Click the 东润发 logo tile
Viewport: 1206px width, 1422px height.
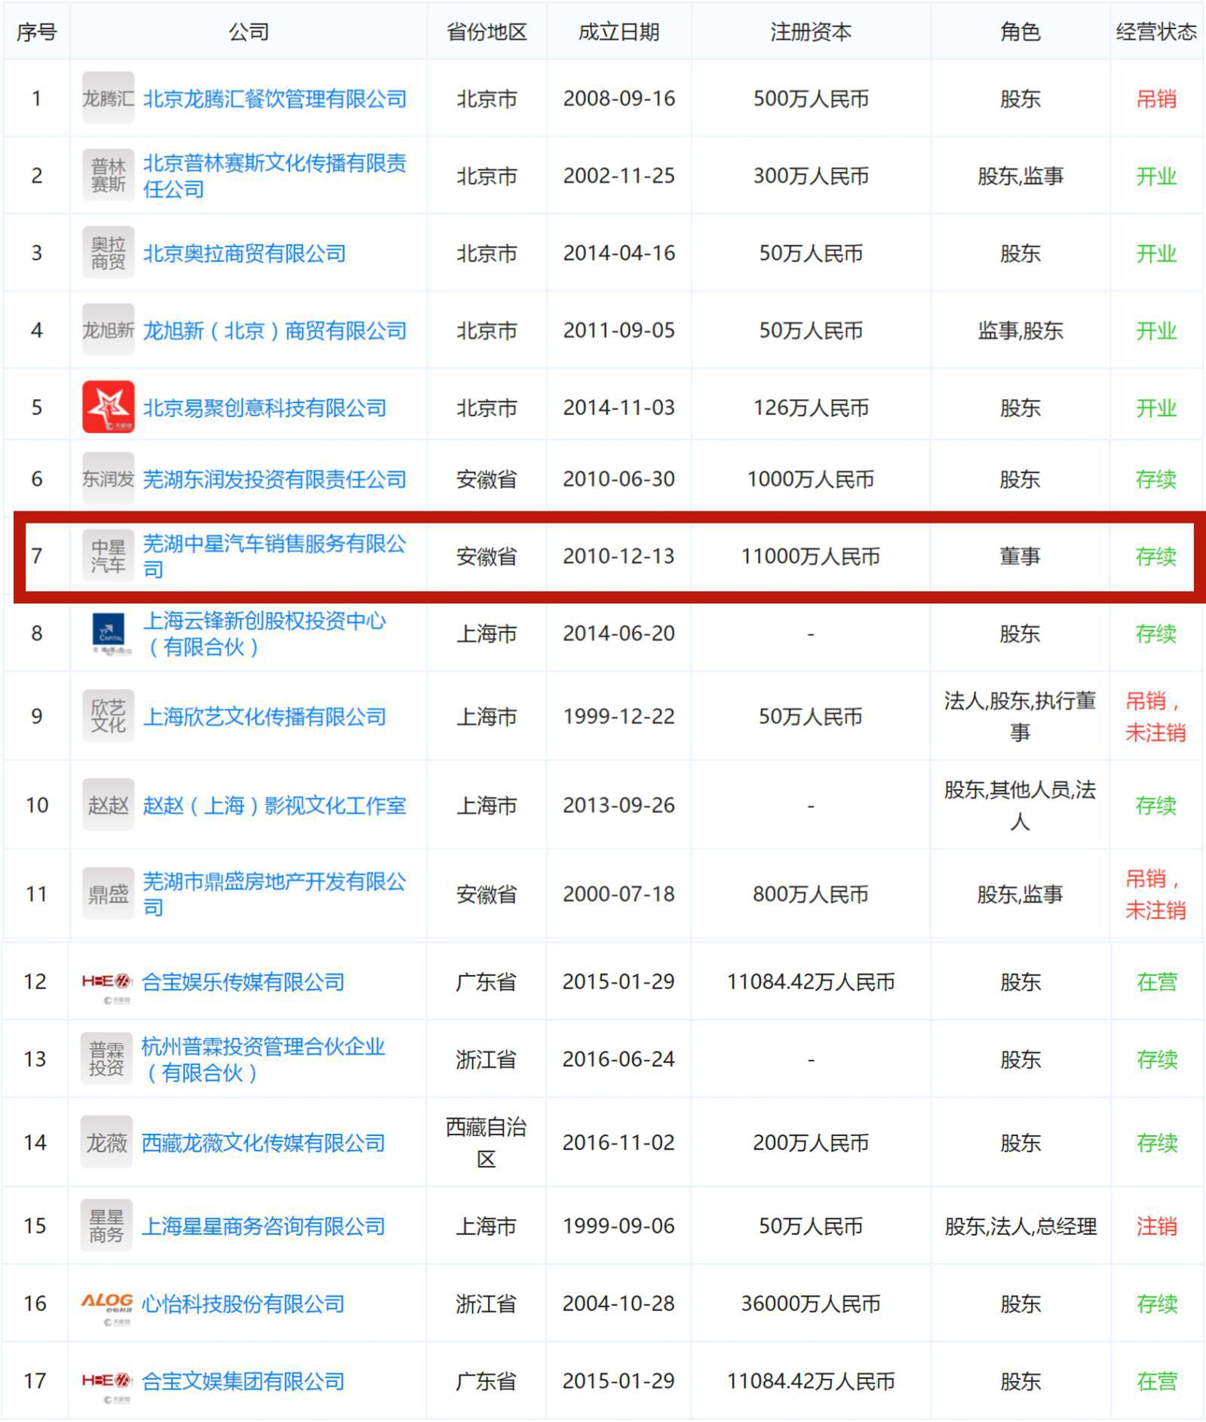(x=108, y=478)
